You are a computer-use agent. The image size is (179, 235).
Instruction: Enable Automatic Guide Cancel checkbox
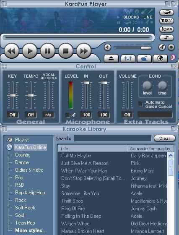coord(140,104)
